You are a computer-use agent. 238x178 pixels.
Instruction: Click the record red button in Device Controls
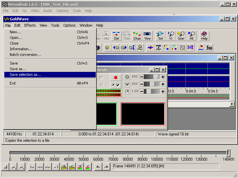116,78
